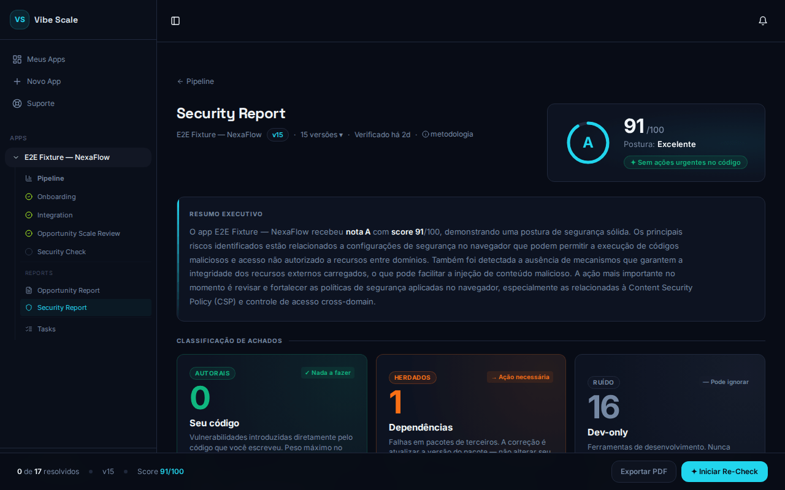Image resolution: width=785 pixels, height=490 pixels.
Task: Open the Ruído dev-only card
Action: coord(670,403)
